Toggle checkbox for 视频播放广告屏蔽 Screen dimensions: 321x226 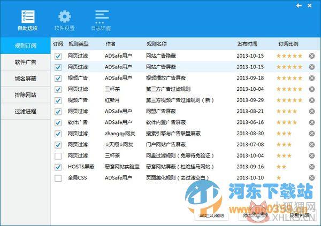pos(58,78)
